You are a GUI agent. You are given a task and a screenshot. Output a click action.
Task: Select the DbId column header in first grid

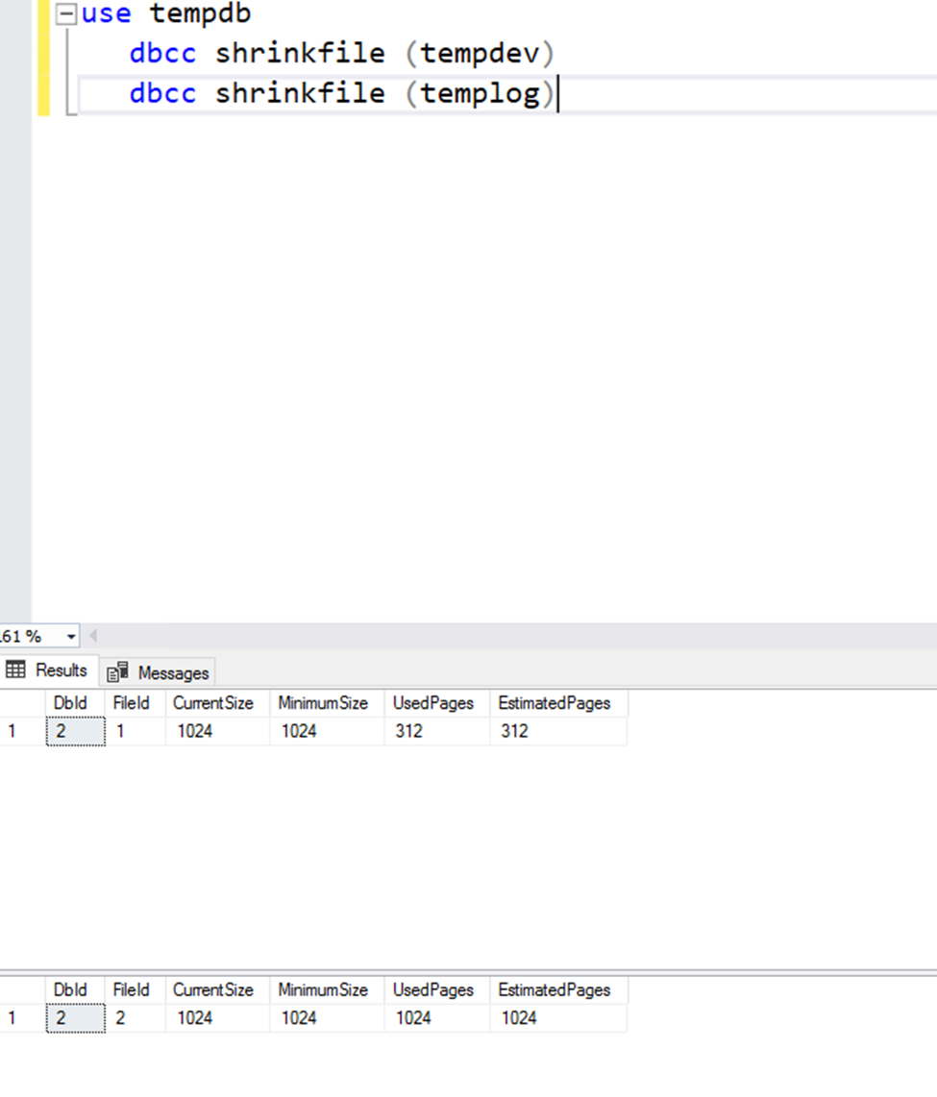[x=73, y=703]
